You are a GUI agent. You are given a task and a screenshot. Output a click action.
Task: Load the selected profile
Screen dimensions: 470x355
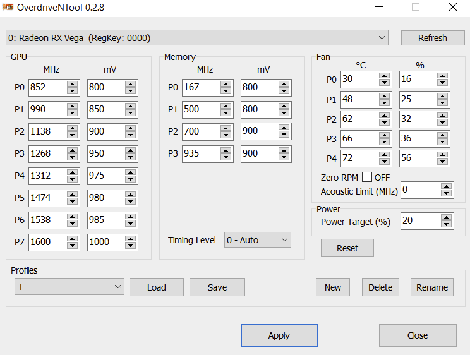pos(157,287)
